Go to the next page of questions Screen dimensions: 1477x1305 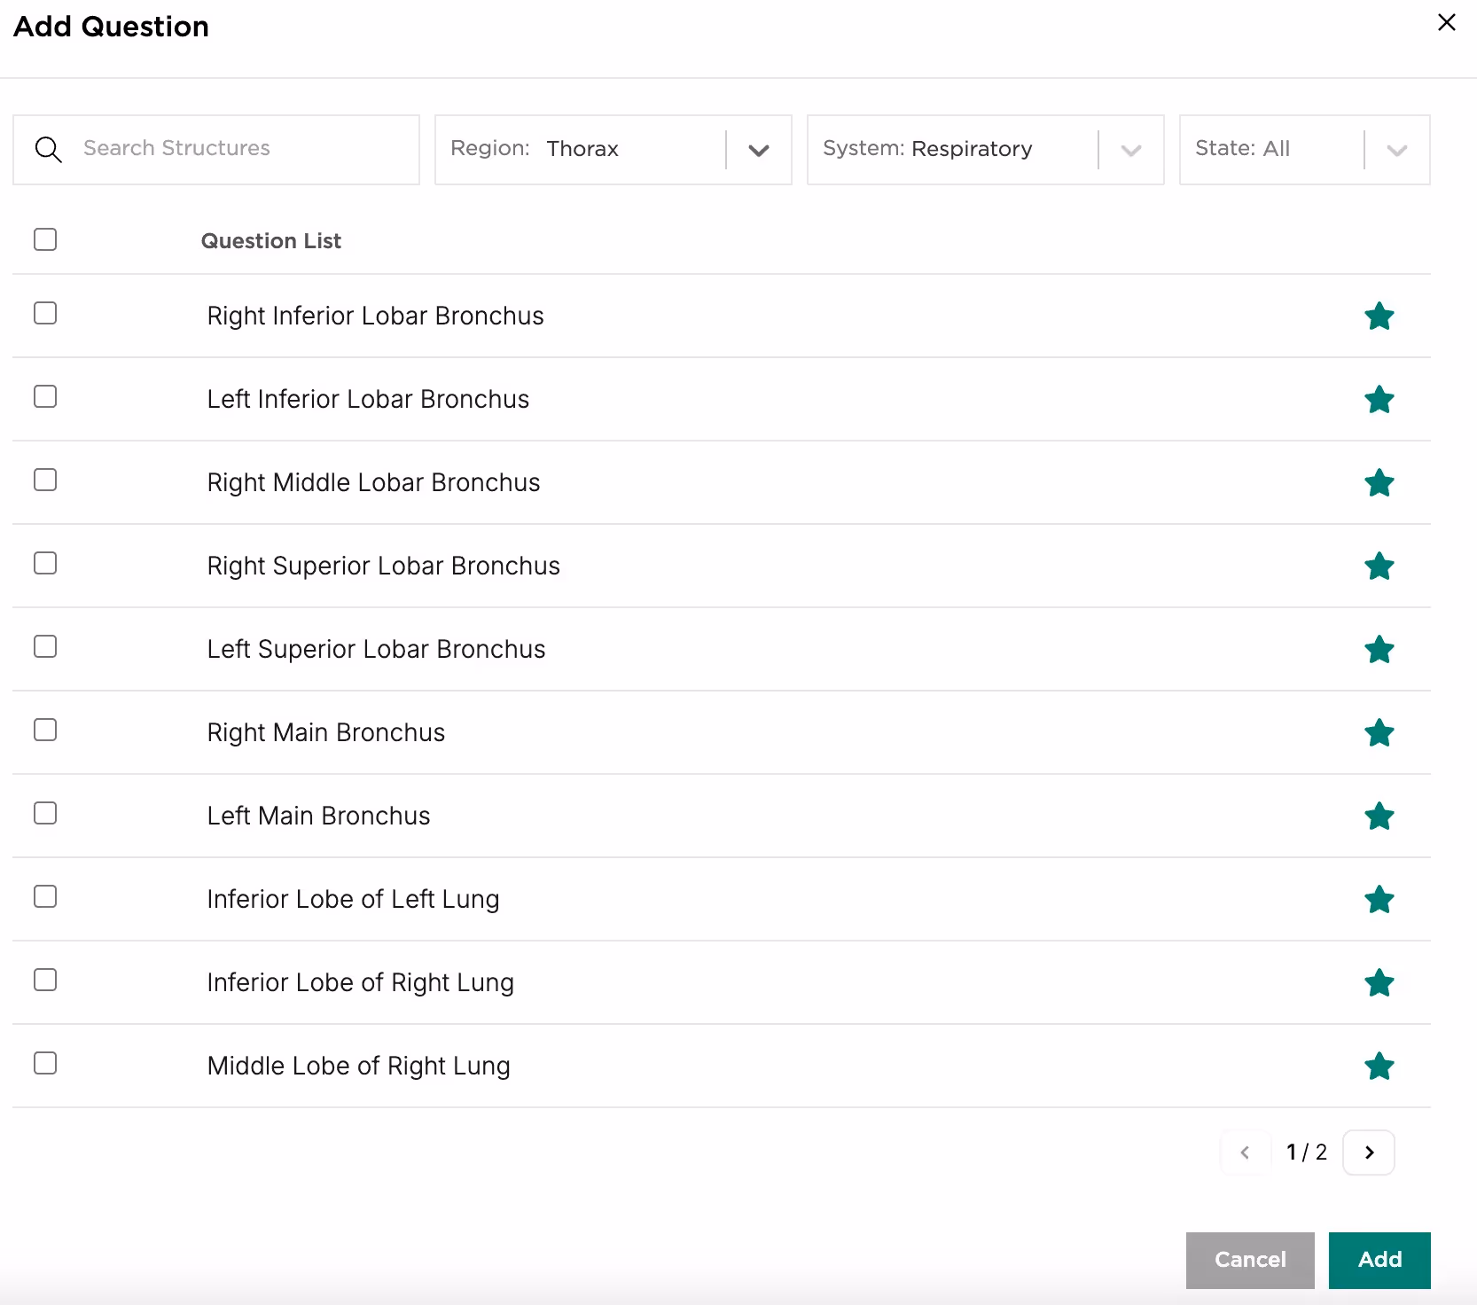tap(1369, 1153)
